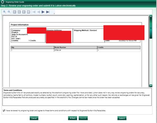Go to the previous preview page
This screenshot has height=123, width=157.
point(38,12)
